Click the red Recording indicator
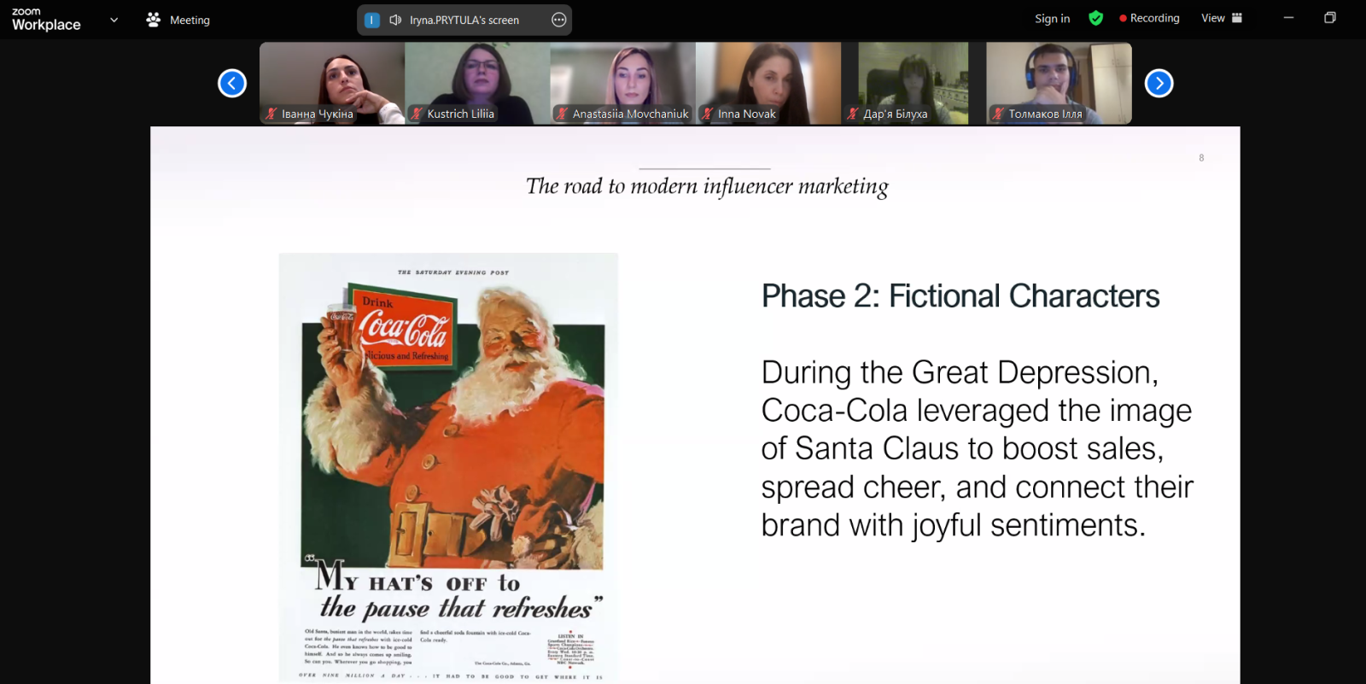Image resolution: width=1366 pixels, height=684 pixels. pos(1149,18)
